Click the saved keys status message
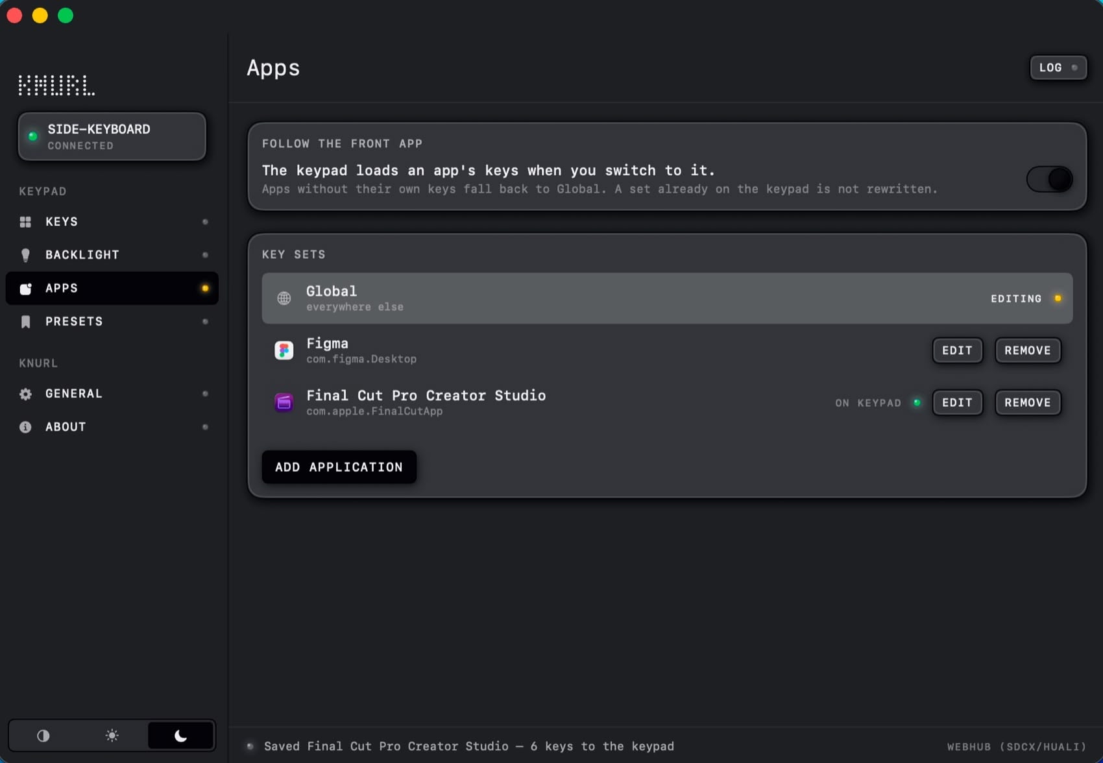Screen dimensions: 1103x763 pyautogui.click(x=469, y=746)
